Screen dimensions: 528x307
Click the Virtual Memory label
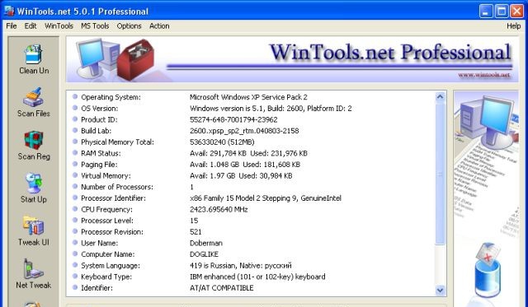106,175
